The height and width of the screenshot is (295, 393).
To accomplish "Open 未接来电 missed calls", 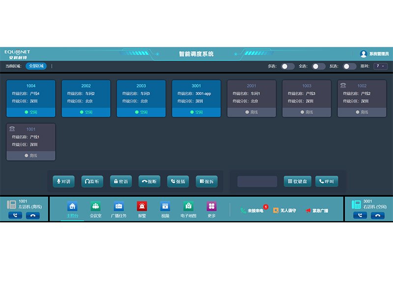I will [252, 210].
